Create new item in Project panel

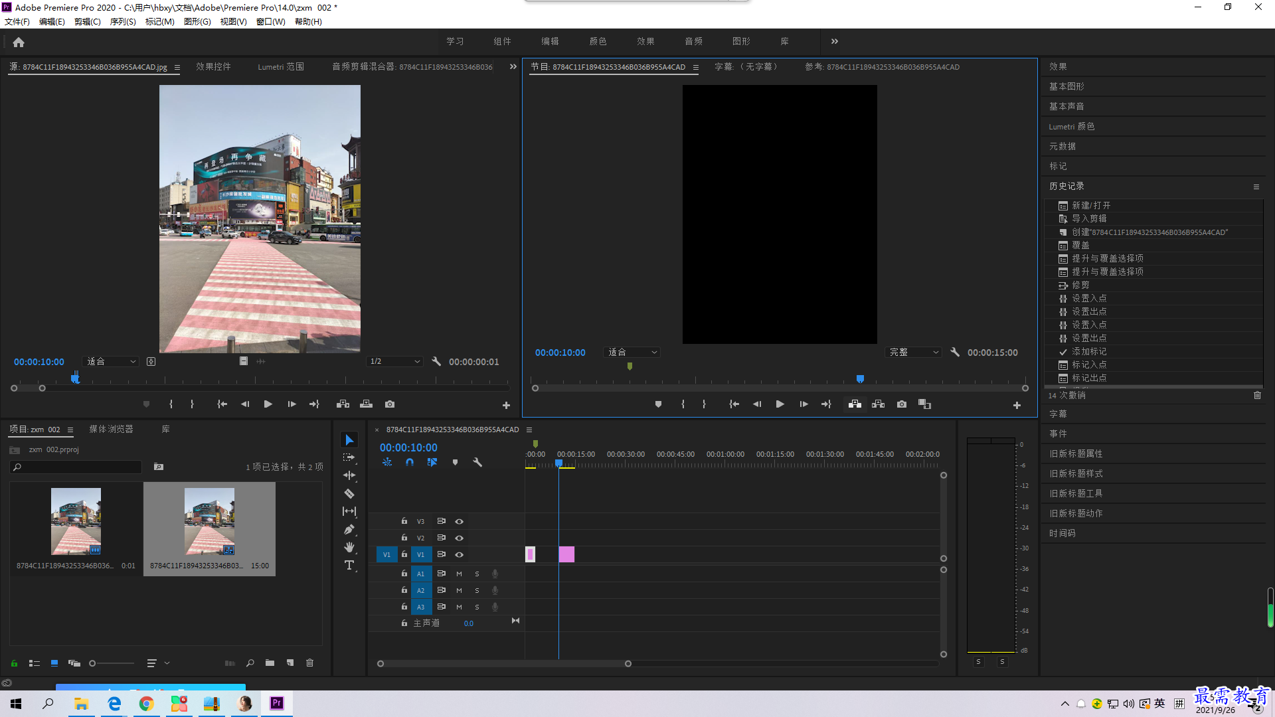point(290,663)
